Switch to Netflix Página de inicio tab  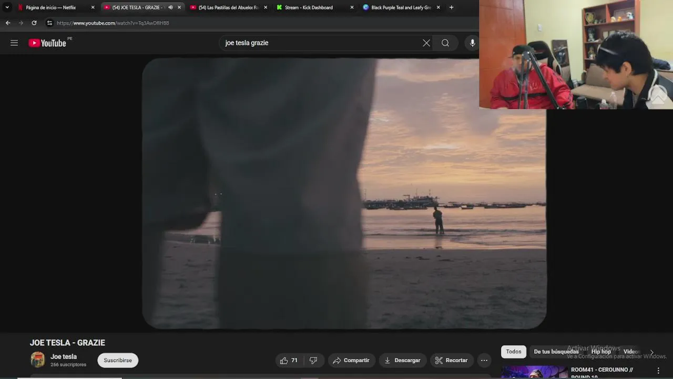click(x=51, y=7)
